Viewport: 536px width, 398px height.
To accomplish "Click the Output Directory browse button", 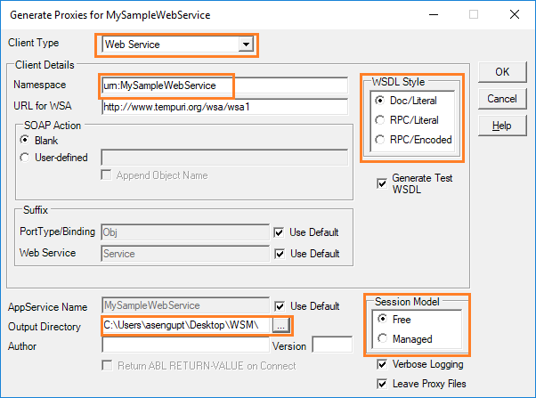I will click(x=280, y=326).
